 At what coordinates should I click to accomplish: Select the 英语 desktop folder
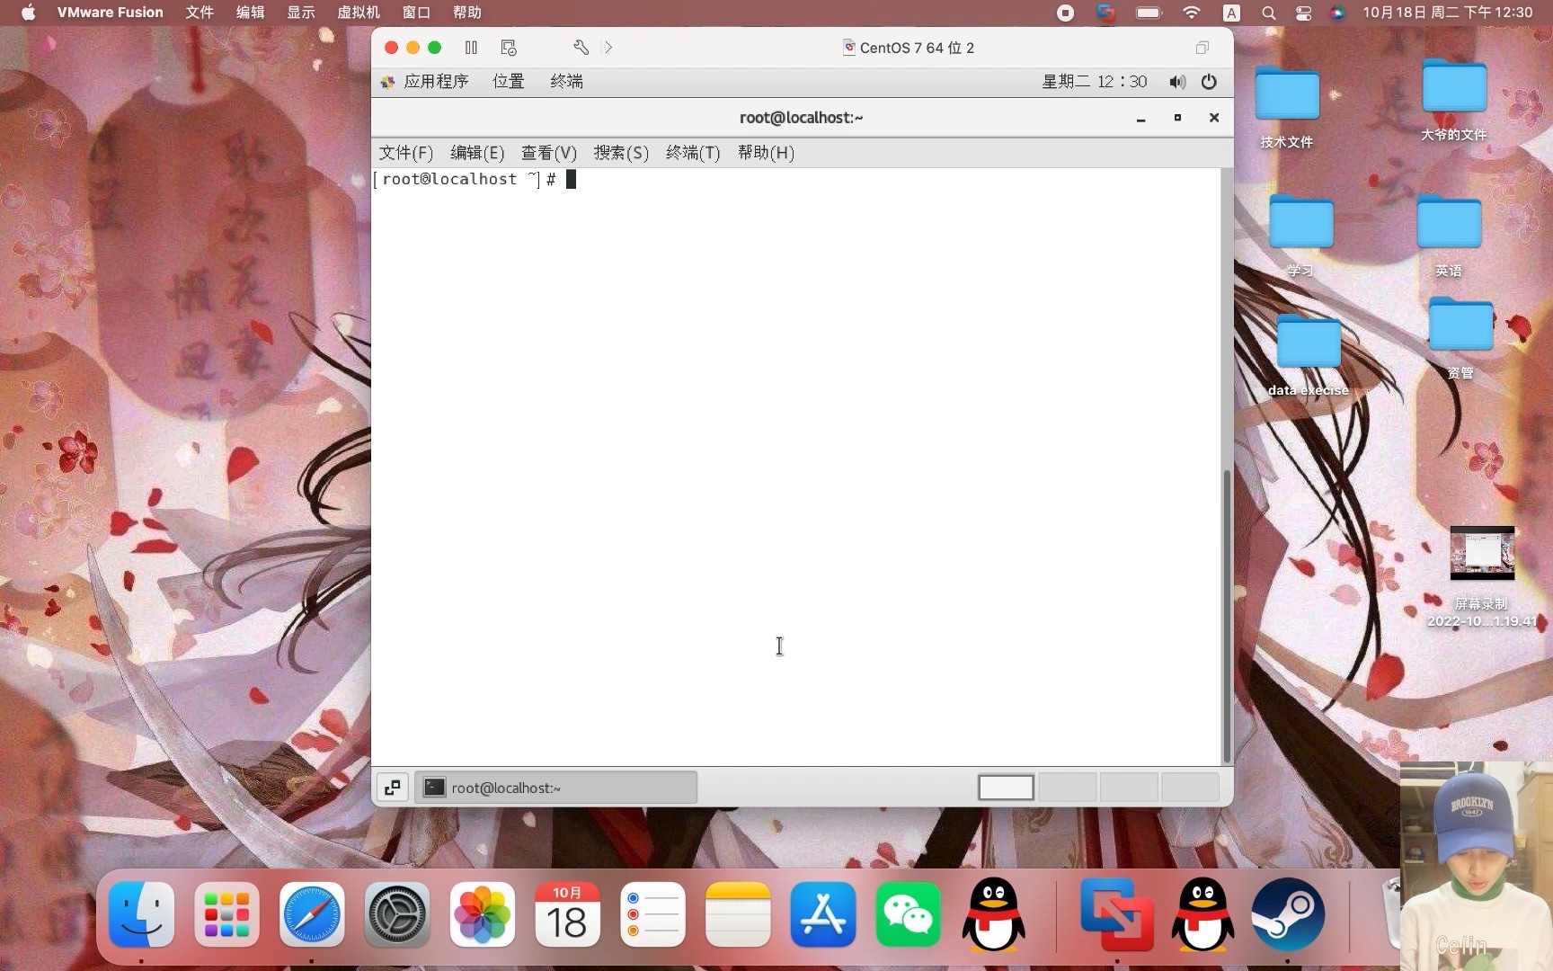click(x=1449, y=236)
